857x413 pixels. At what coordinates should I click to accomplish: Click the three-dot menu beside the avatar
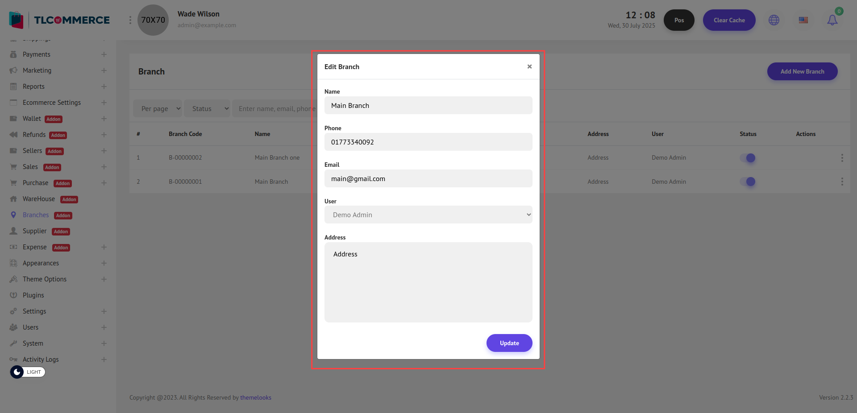[x=130, y=20]
